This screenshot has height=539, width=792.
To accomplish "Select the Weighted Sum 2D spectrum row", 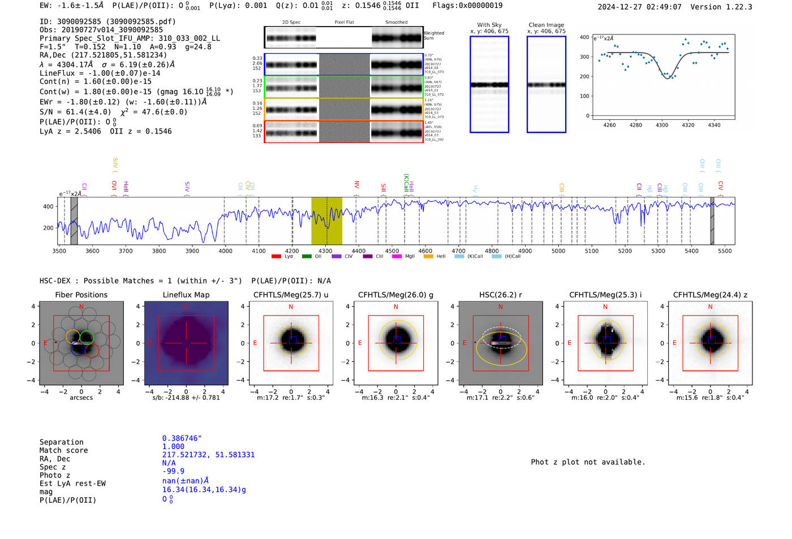I will pos(344,37).
